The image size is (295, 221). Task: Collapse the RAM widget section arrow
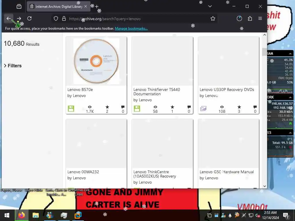tap(290, 54)
